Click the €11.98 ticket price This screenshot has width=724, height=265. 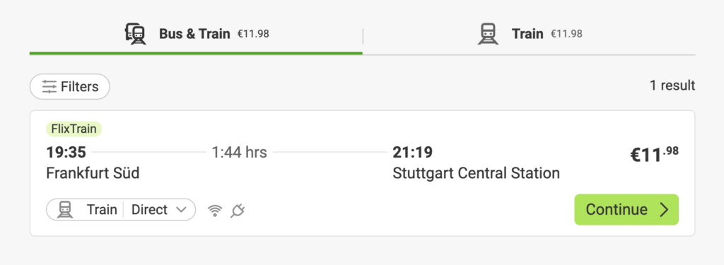pos(655,155)
